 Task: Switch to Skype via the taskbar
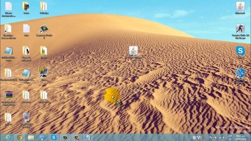tap(54, 137)
